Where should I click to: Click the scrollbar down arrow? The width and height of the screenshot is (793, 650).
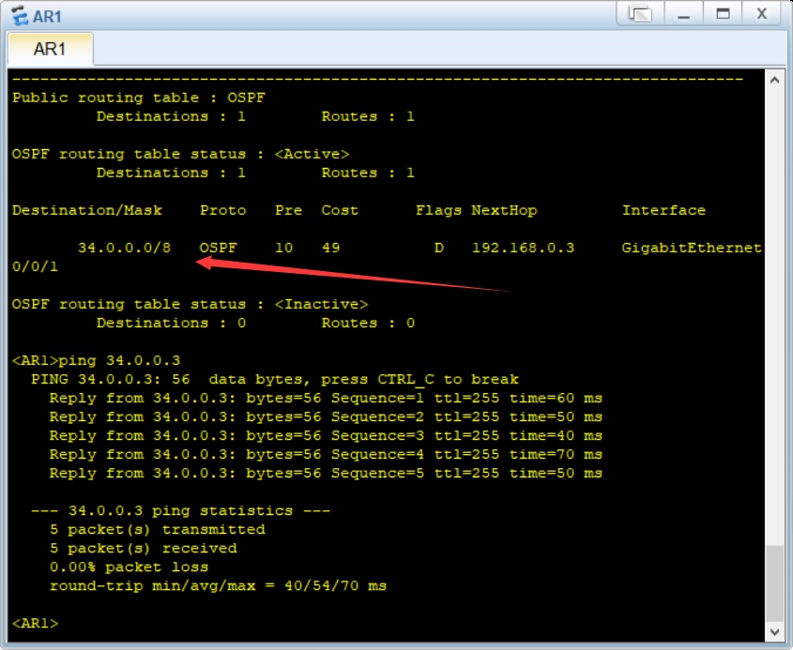(x=774, y=631)
